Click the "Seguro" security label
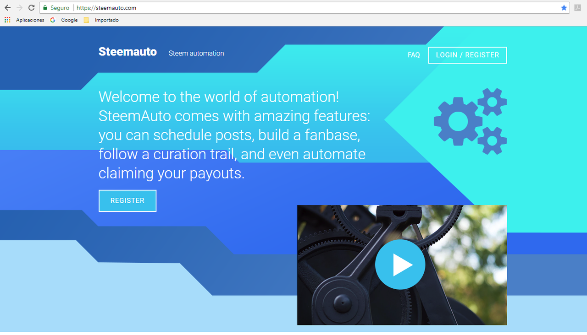 (x=60, y=8)
